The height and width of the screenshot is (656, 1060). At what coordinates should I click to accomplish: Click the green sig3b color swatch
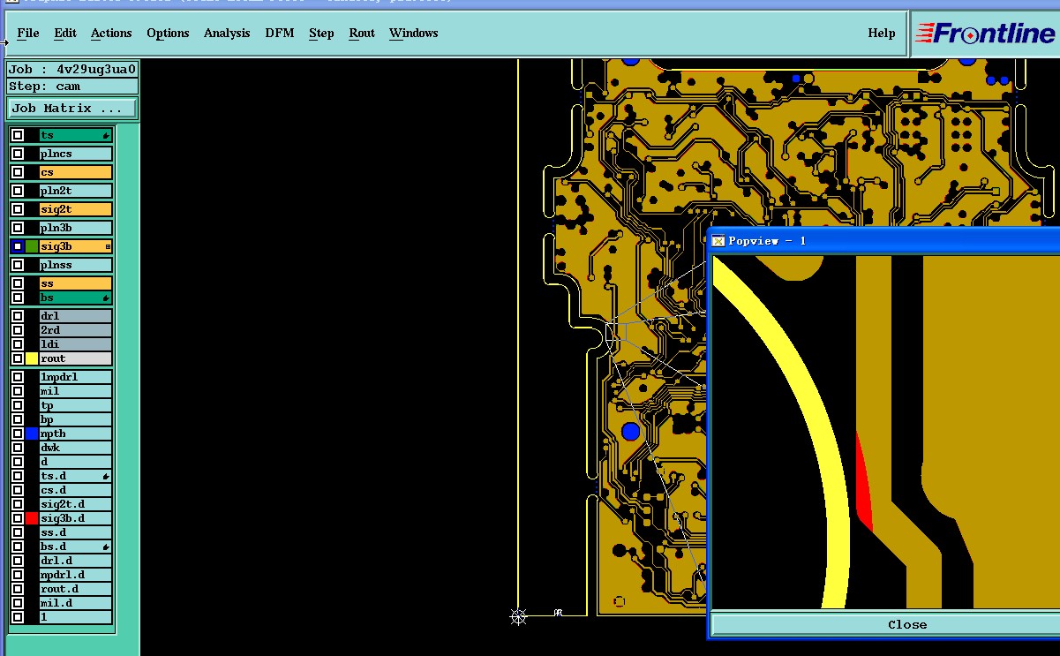pyautogui.click(x=32, y=246)
